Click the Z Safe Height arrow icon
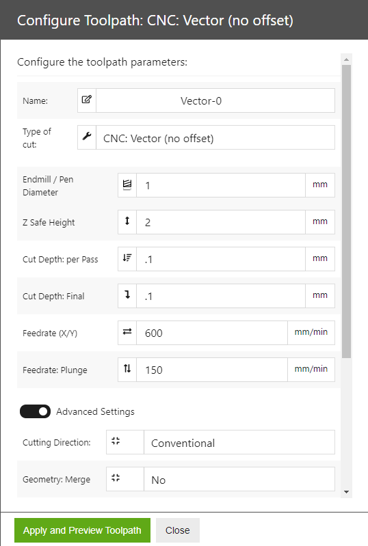 tap(127, 221)
